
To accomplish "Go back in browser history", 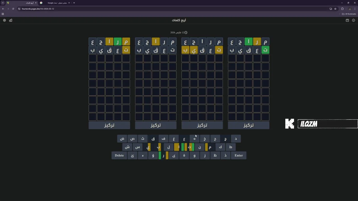I will click(x=3, y=9).
